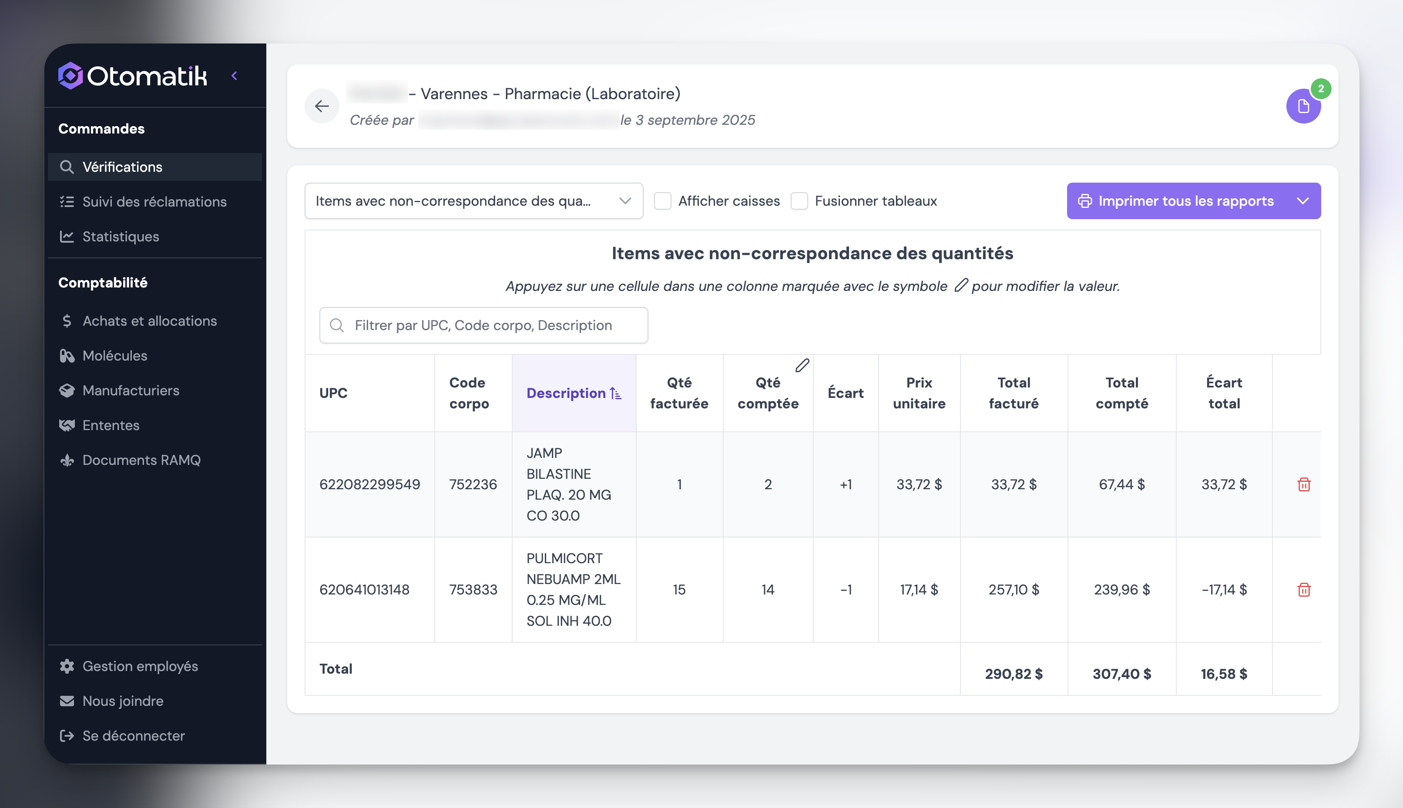Open the documents icon with badge 2

coord(1302,106)
